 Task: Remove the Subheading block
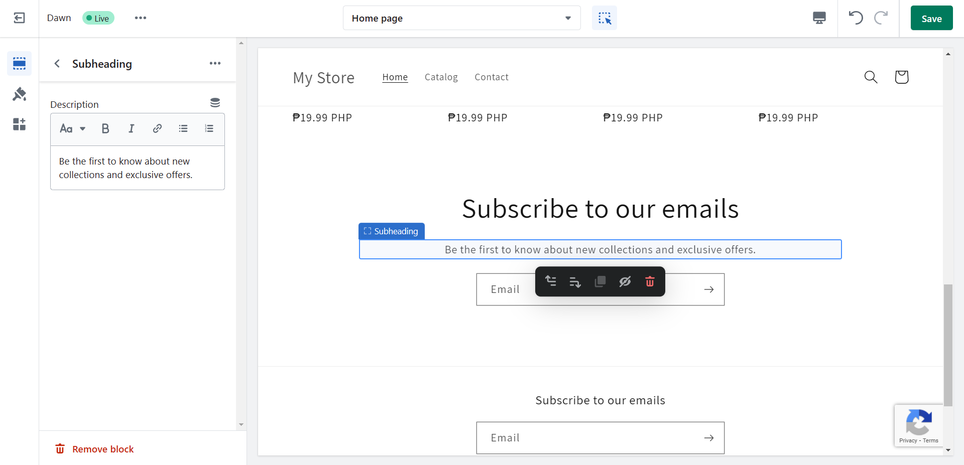(94, 449)
